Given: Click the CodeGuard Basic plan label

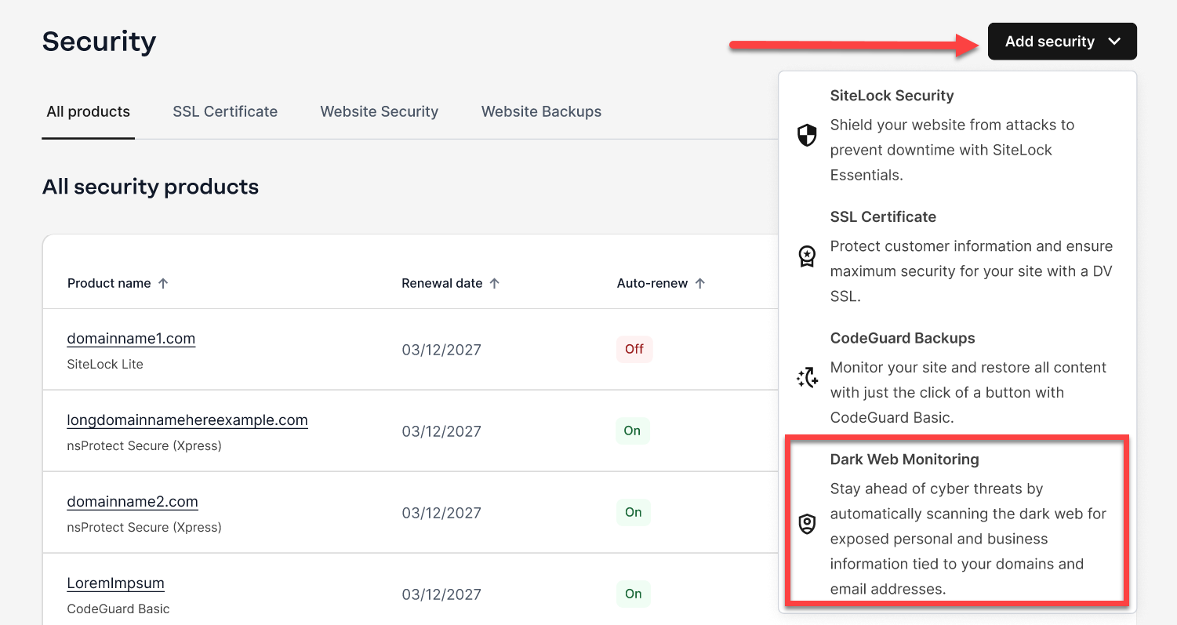Looking at the screenshot, I should [118, 609].
